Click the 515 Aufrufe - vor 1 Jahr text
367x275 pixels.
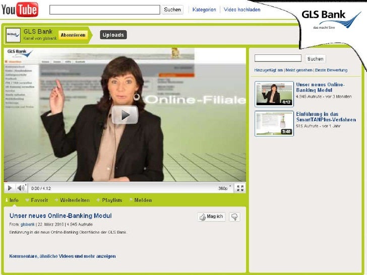pos(318,126)
